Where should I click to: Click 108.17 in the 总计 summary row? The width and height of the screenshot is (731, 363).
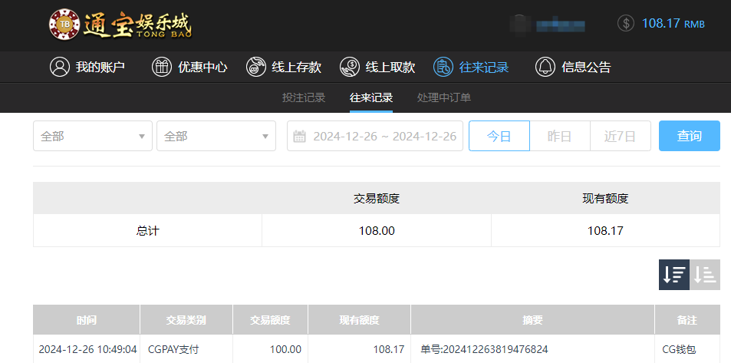tap(605, 230)
